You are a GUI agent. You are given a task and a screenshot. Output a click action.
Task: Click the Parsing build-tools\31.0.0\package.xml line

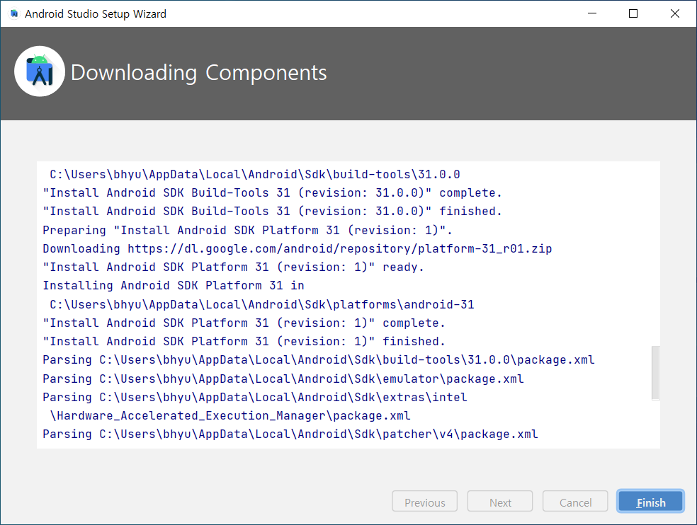coord(319,359)
